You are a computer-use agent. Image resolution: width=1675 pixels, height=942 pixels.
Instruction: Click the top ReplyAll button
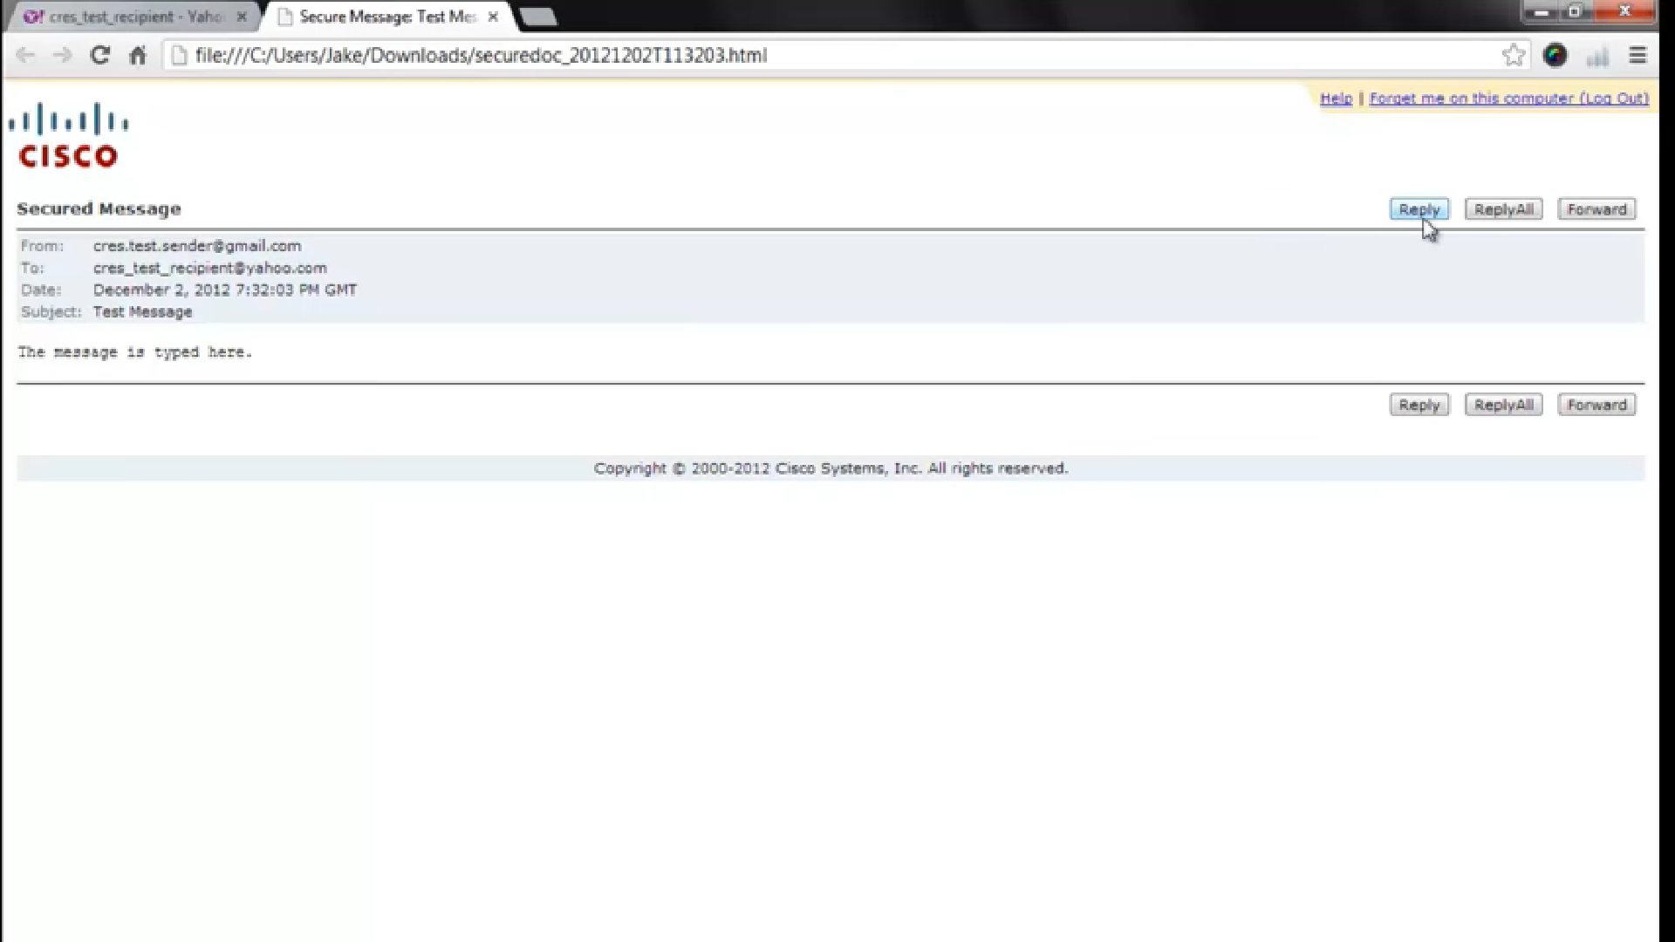click(1504, 209)
